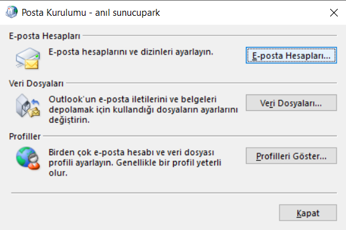Viewport: 346px width, 230px height.
Task: Click the 'Veri Dosyaları' section heading
Action: coord(36,84)
